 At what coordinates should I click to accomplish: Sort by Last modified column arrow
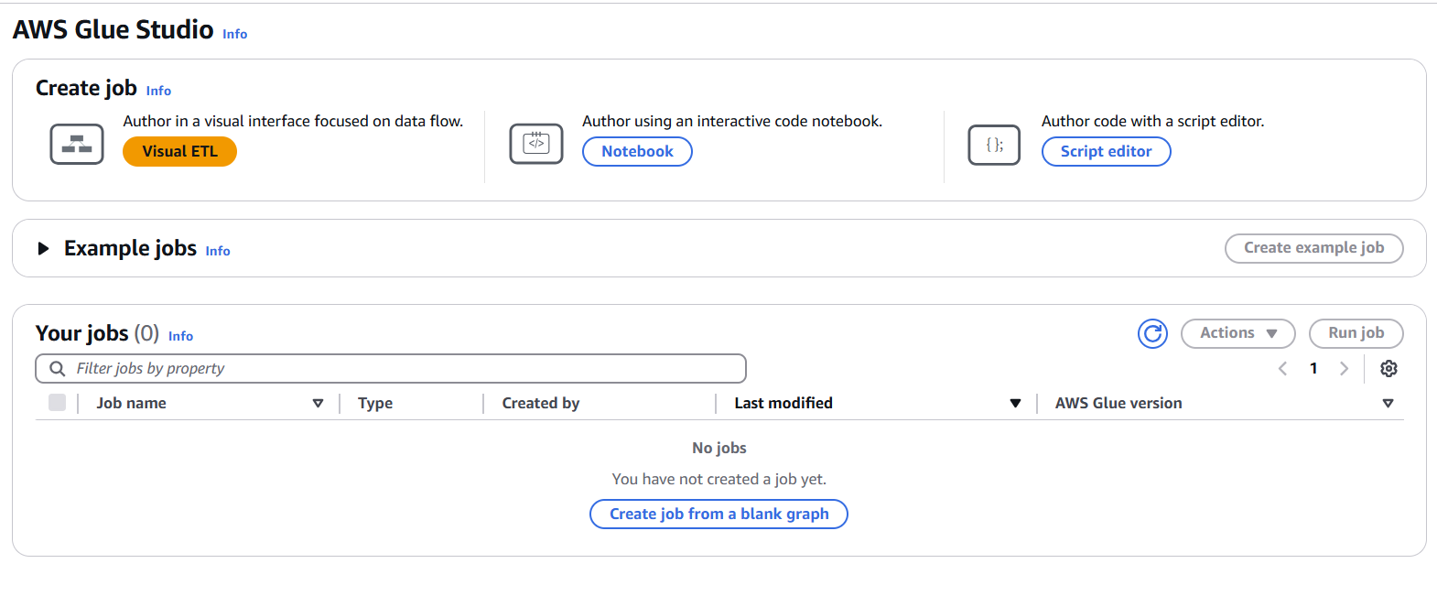point(1015,403)
